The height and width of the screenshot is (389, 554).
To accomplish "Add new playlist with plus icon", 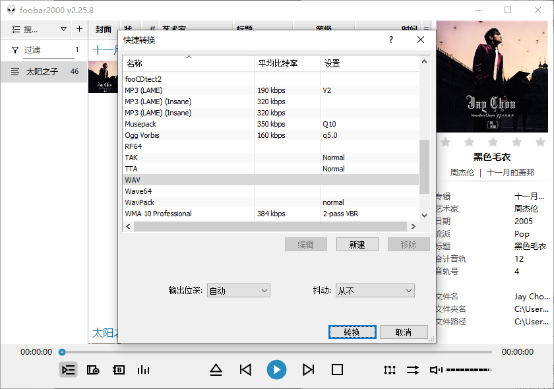I will pyautogui.click(x=80, y=29).
